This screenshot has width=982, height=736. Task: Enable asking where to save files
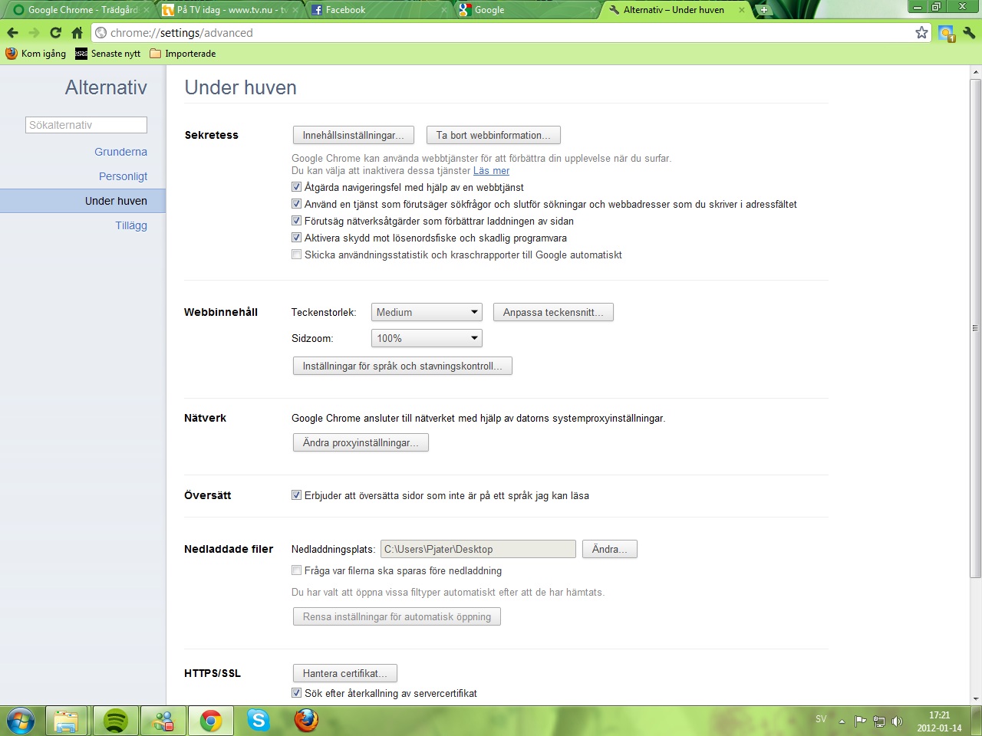296,570
